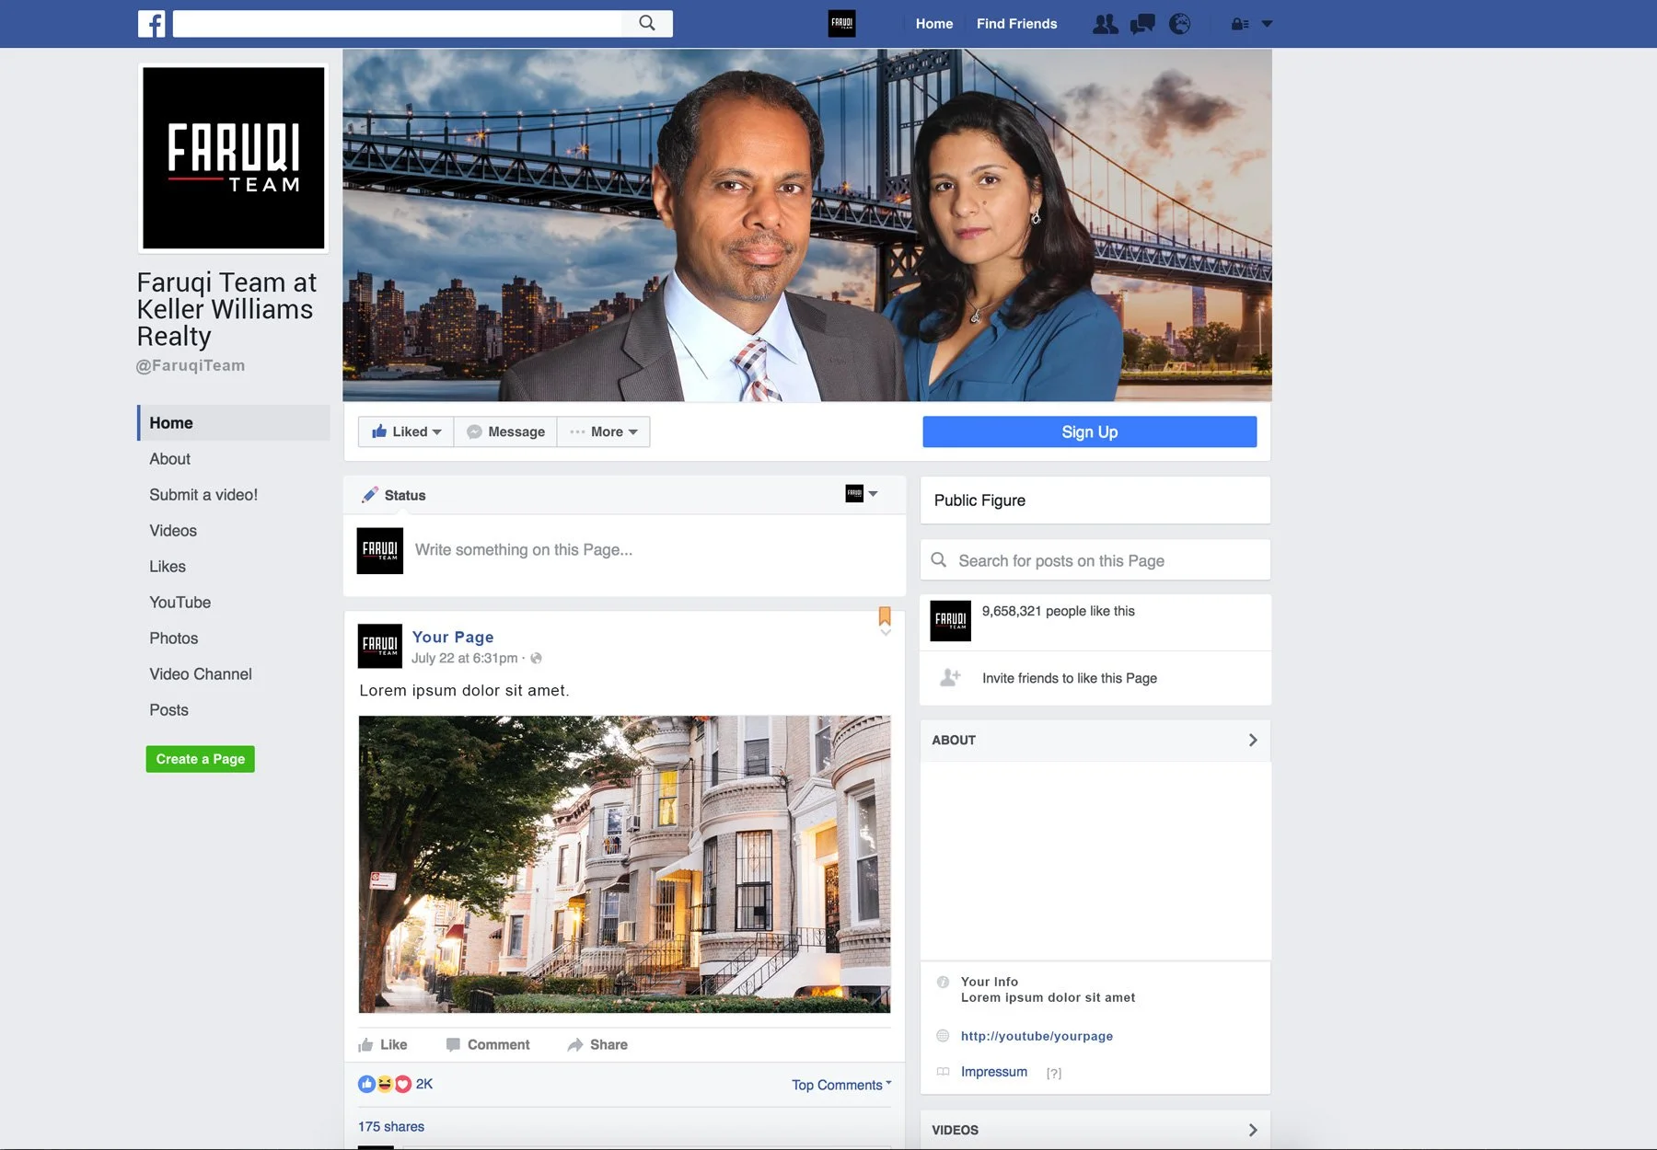Image resolution: width=1657 pixels, height=1150 pixels.
Task: Click the @FaruqiTeam username text
Action: click(x=191, y=365)
